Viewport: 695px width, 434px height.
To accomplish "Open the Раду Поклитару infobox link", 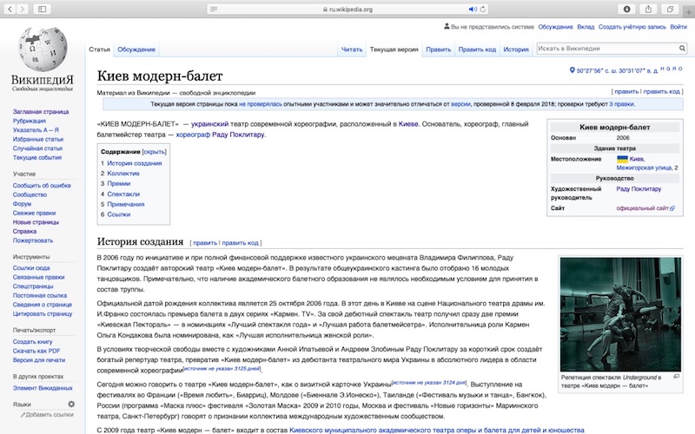I will 639,188.
